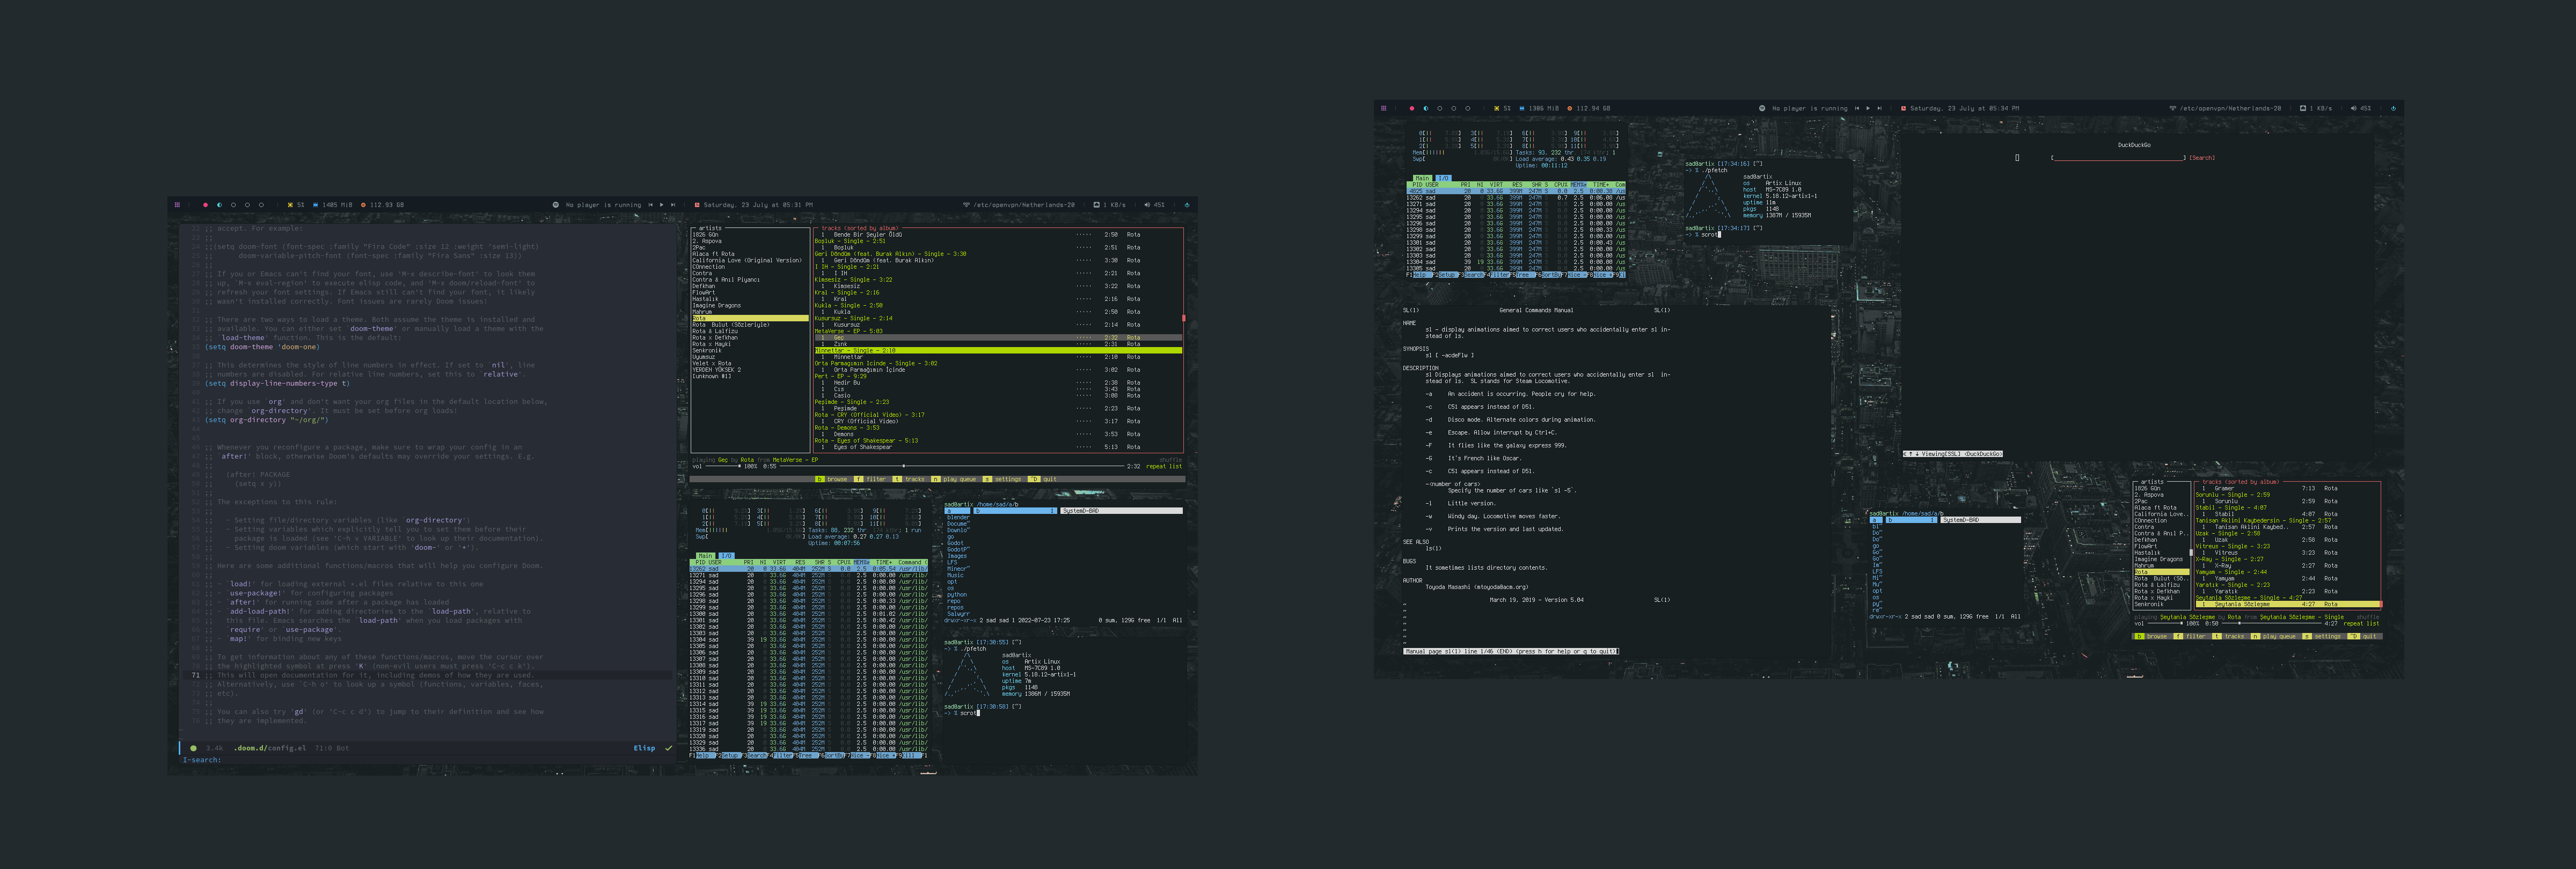
Task: Click the volume icon in right bar
Action: click(x=2354, y=108)
